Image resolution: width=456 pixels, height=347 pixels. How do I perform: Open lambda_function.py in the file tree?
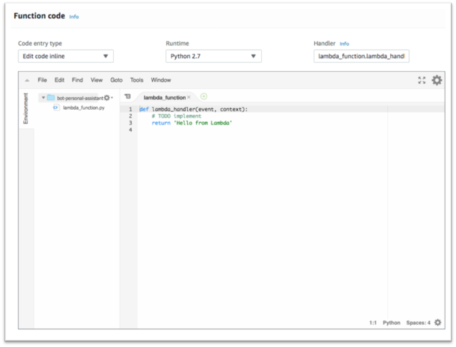(84, 108)
